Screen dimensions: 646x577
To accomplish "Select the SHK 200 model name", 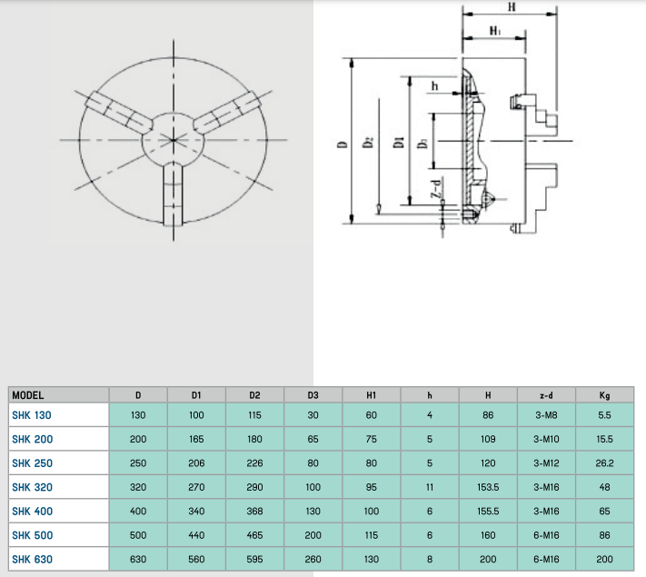I will click(33, 439).
